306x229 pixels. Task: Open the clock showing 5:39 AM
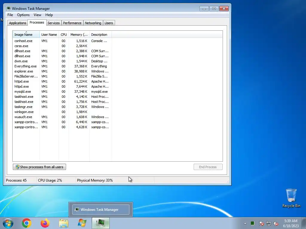291,223
